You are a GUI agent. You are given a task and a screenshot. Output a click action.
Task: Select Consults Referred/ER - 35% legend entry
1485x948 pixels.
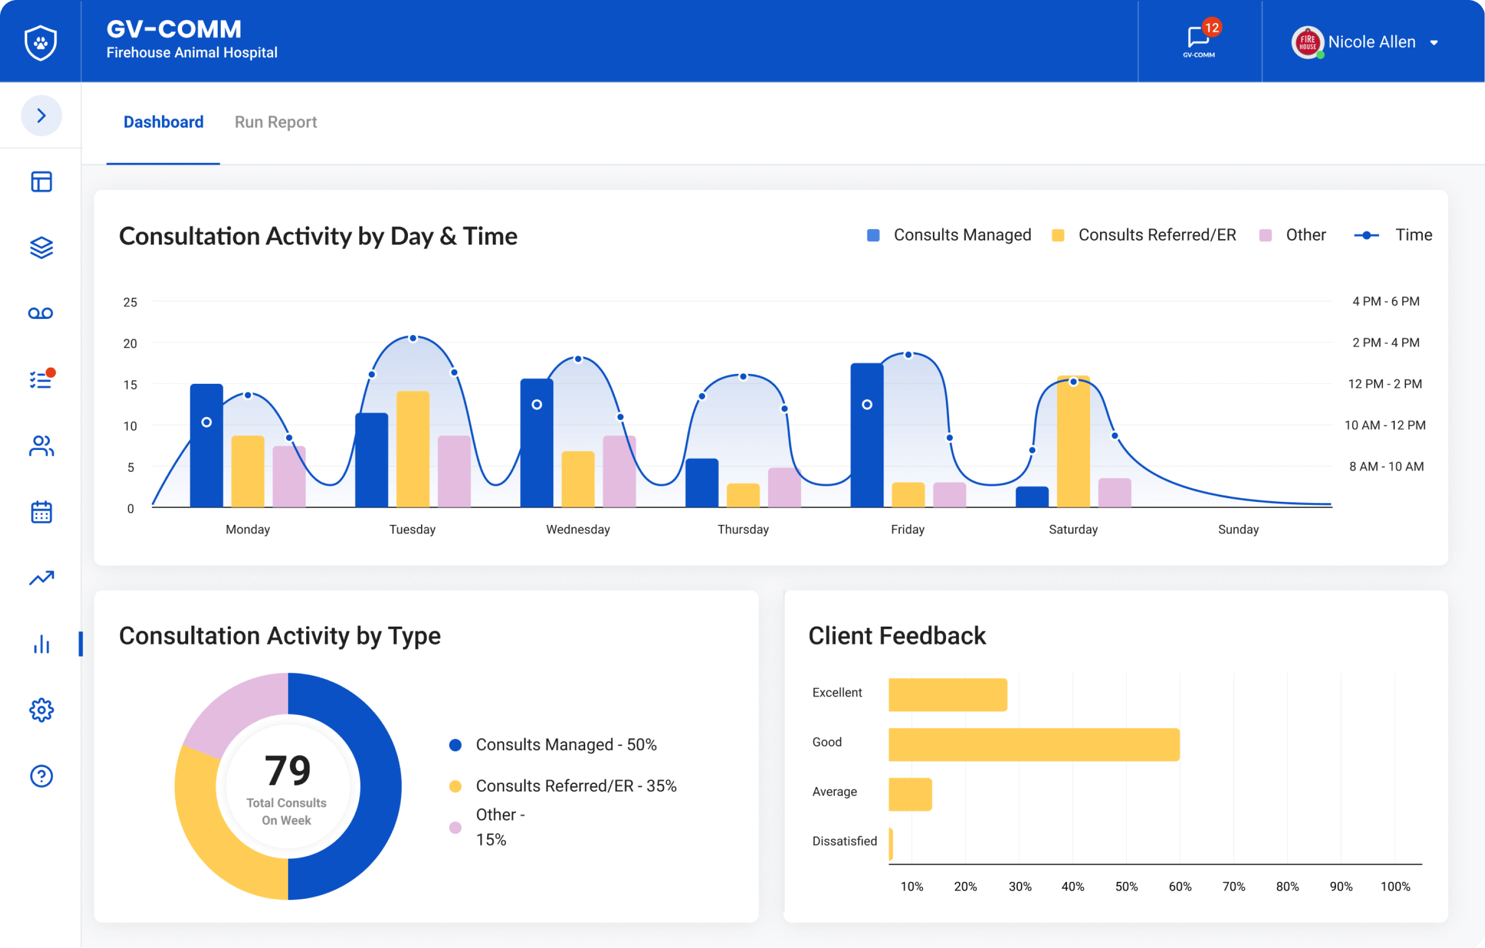[x=563, y=787]
